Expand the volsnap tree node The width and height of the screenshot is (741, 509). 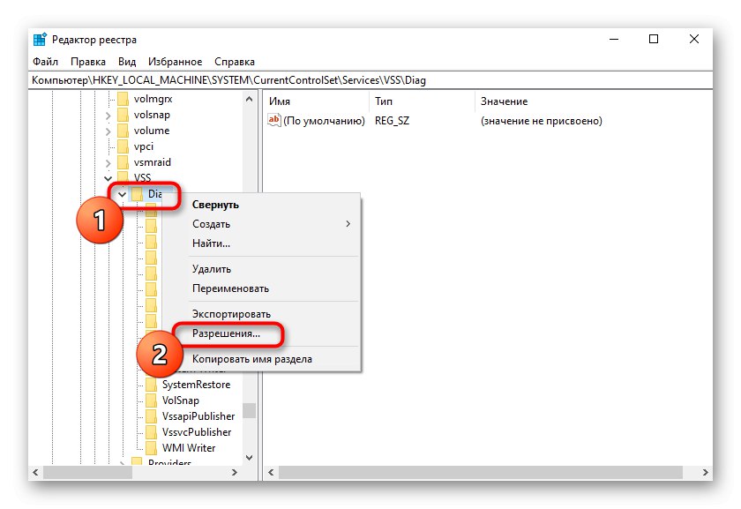coord(108,116)
